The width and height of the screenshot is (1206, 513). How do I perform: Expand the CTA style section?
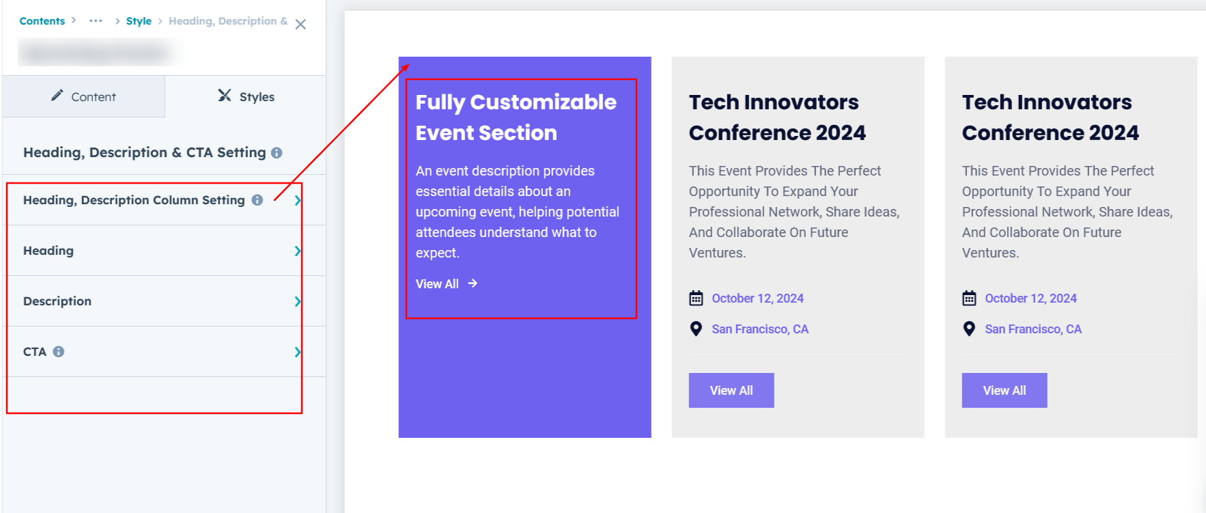tap(297, 352)
